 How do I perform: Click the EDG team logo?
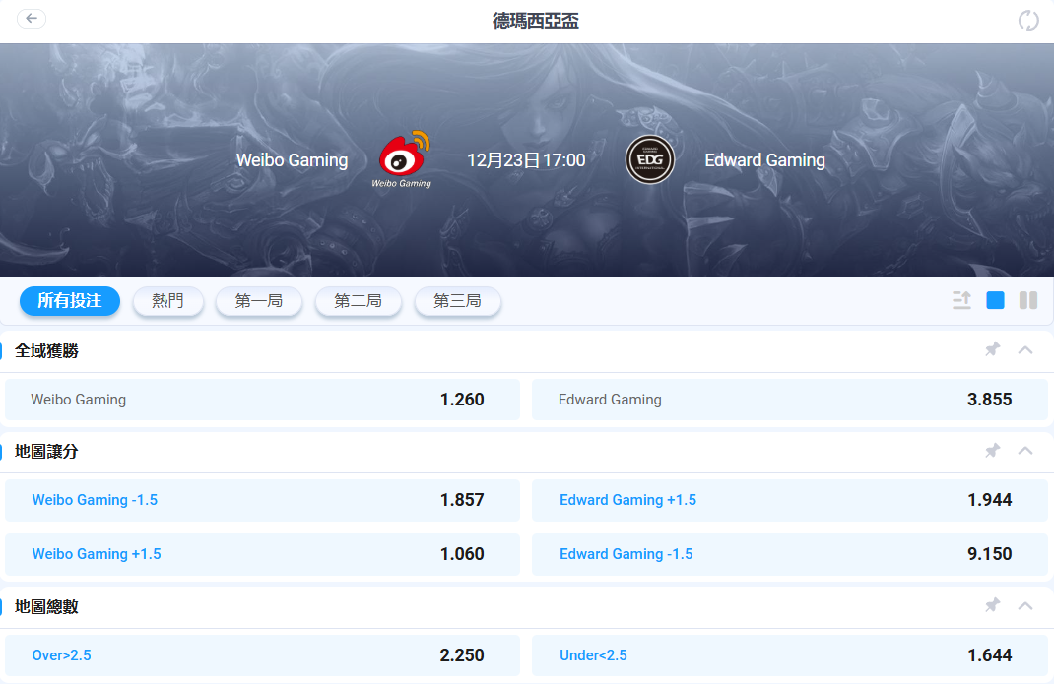coord(649,159)
